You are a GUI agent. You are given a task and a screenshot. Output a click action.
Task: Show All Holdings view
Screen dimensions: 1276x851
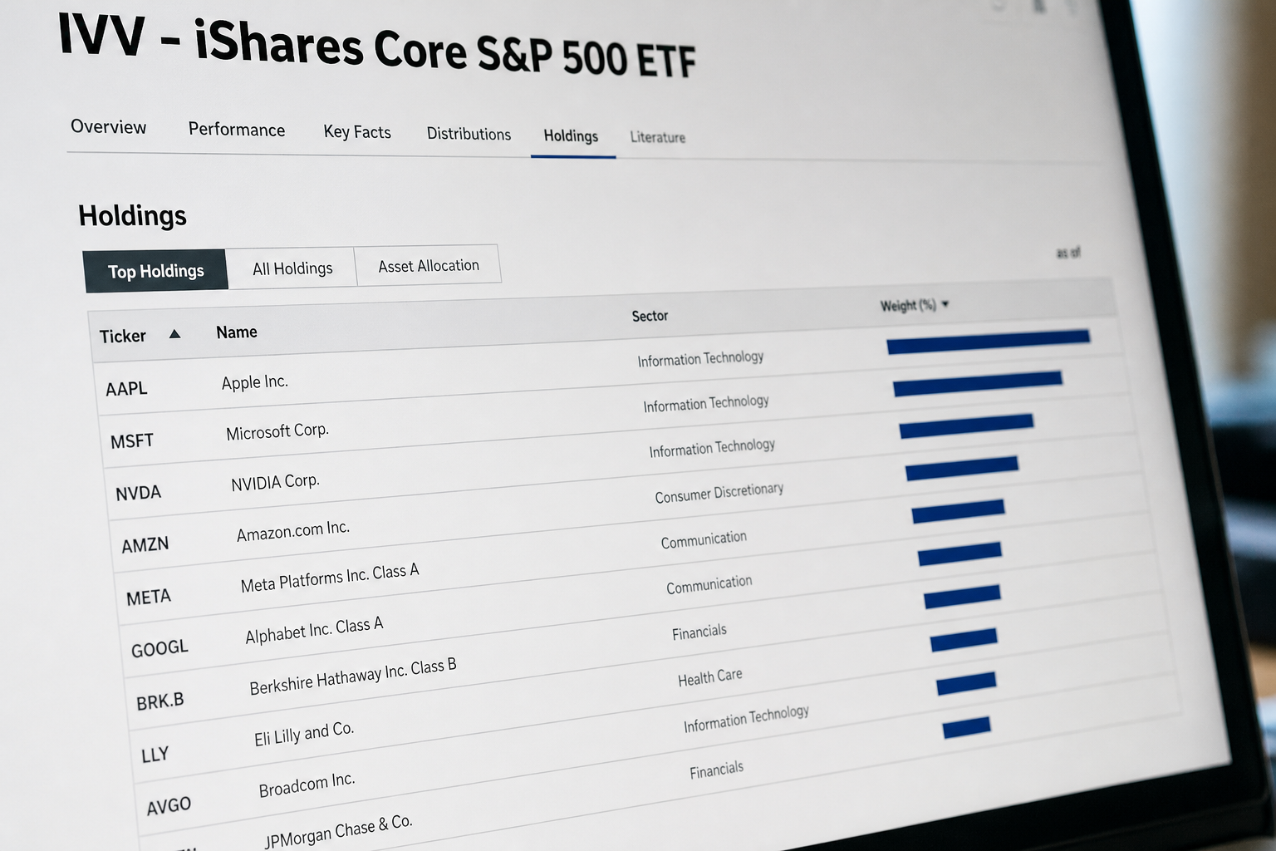(x=292, y=268)
